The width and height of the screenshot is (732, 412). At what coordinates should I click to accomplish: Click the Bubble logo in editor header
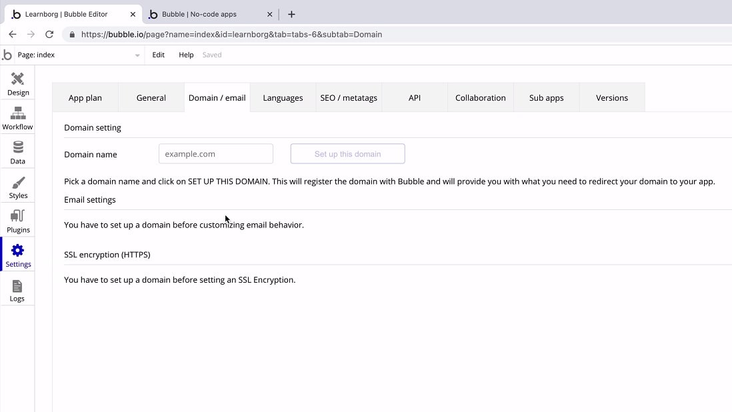(7, 55)
